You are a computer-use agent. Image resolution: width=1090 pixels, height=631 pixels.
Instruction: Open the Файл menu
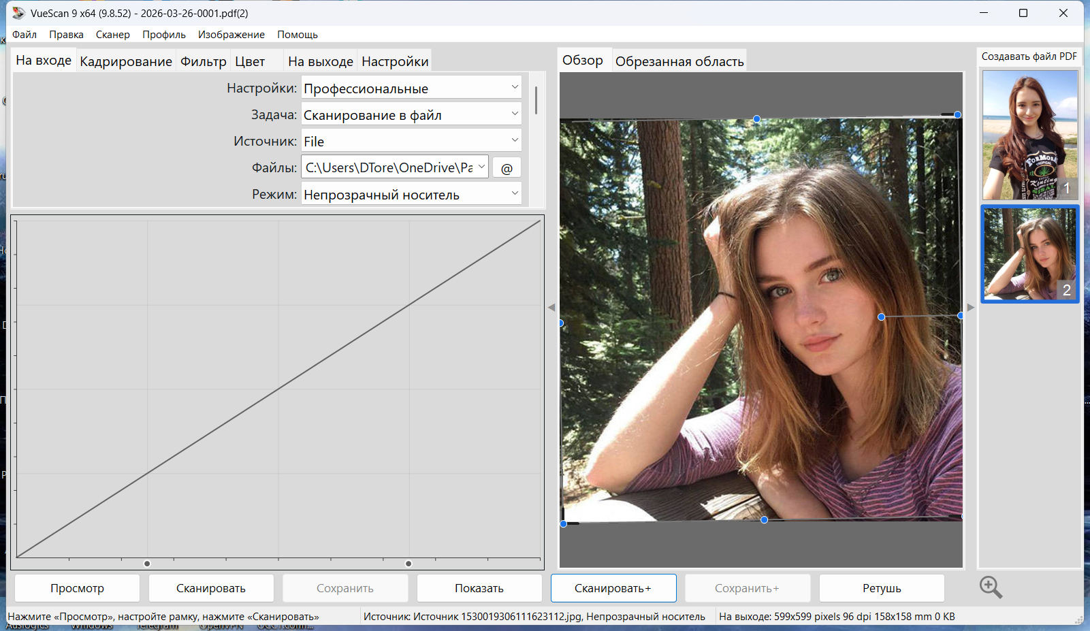25,35
